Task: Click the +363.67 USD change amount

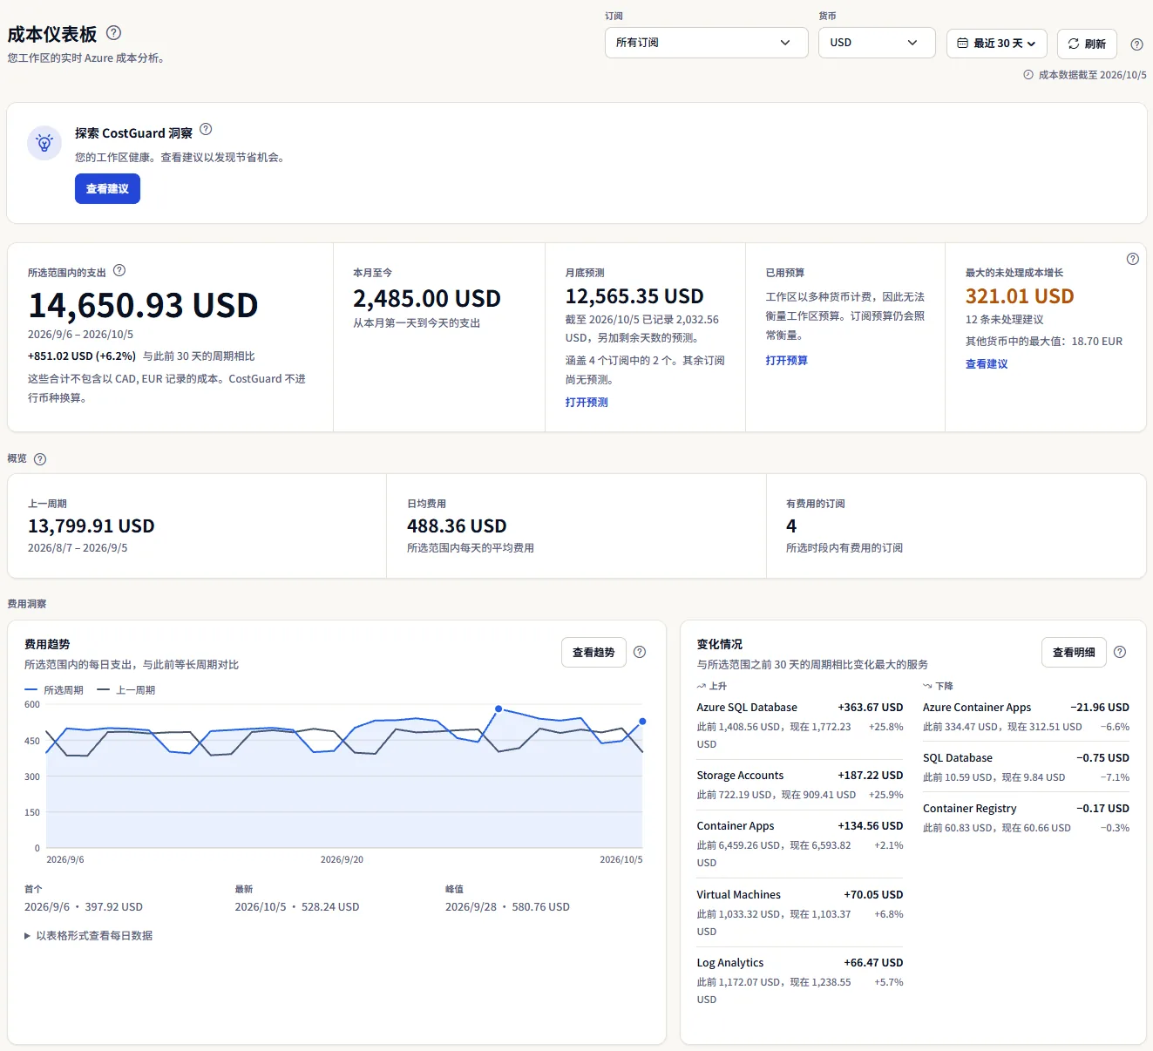Action: click(871, 708)
